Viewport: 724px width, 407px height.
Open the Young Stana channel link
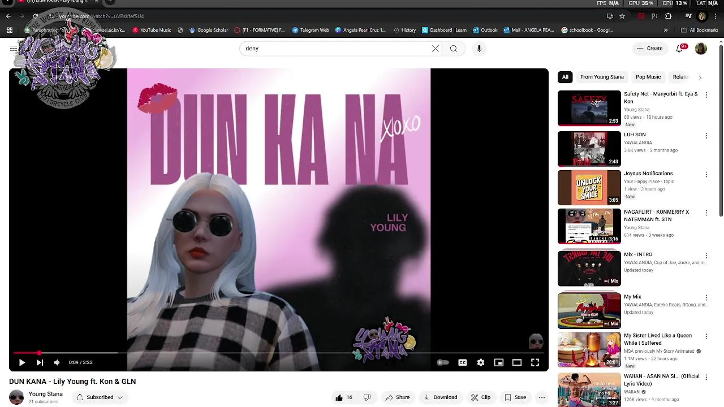point(46,394)
